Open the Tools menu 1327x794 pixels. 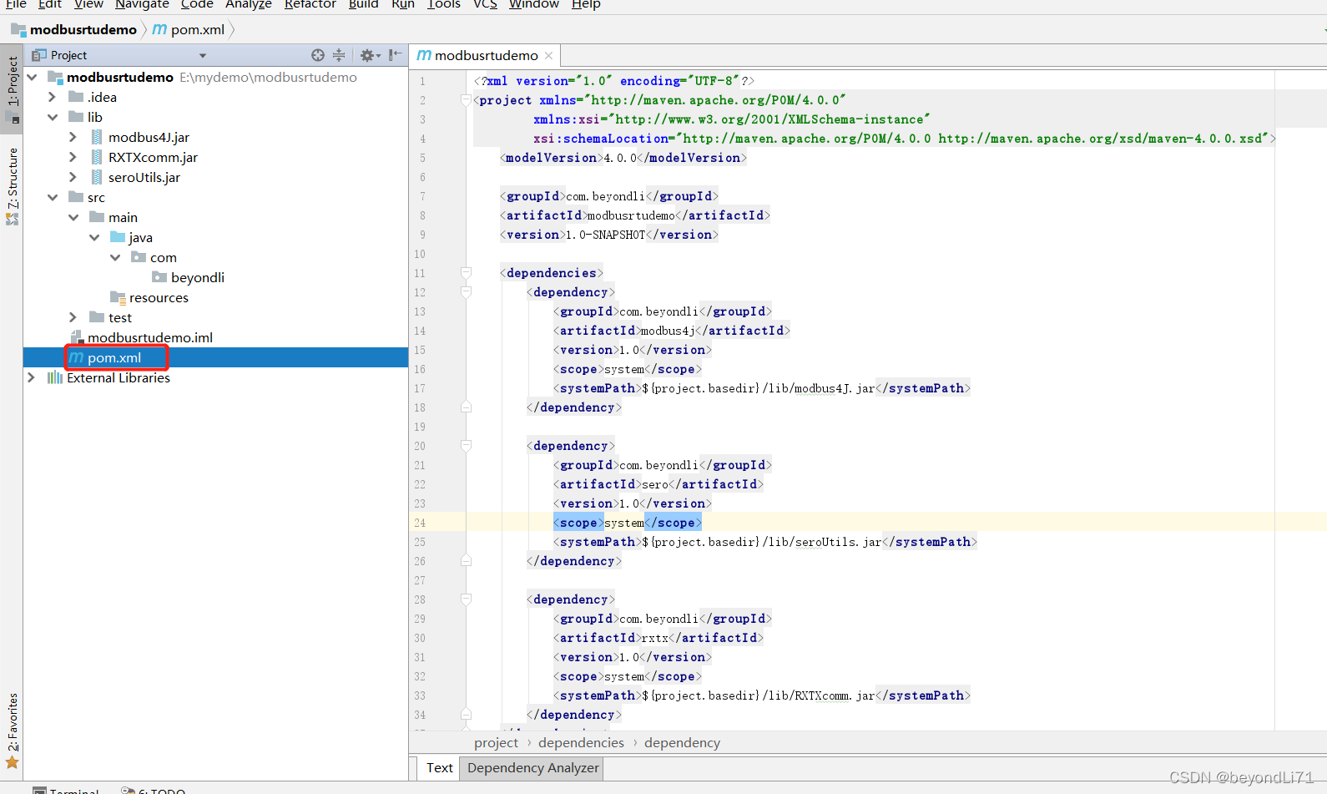pos(444,4)
